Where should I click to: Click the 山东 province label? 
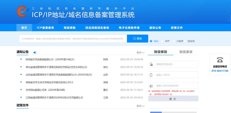(106, 75)
